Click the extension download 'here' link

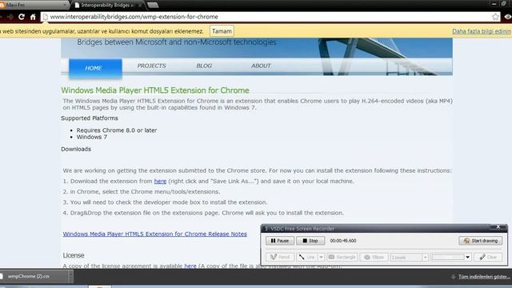click(x=160, y=181)
